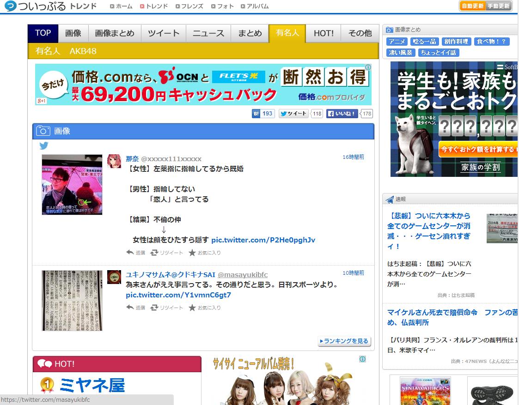
Task: Select the HOT! tab
Action: tap(324, 33)
